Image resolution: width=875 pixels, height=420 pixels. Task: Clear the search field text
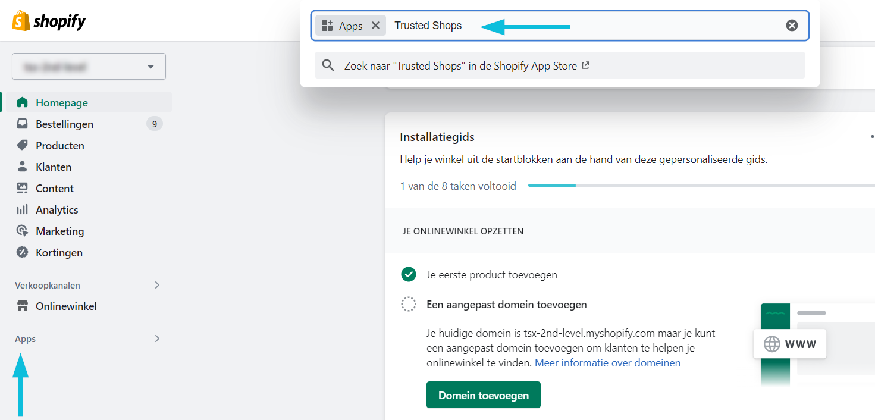point(792,25)
